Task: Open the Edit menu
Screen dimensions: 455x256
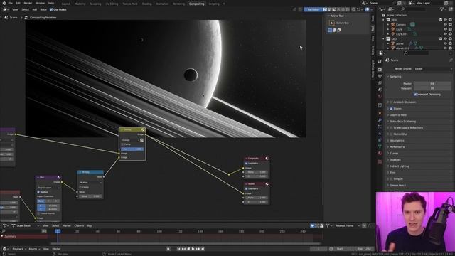Action: (x=18, y=3)
